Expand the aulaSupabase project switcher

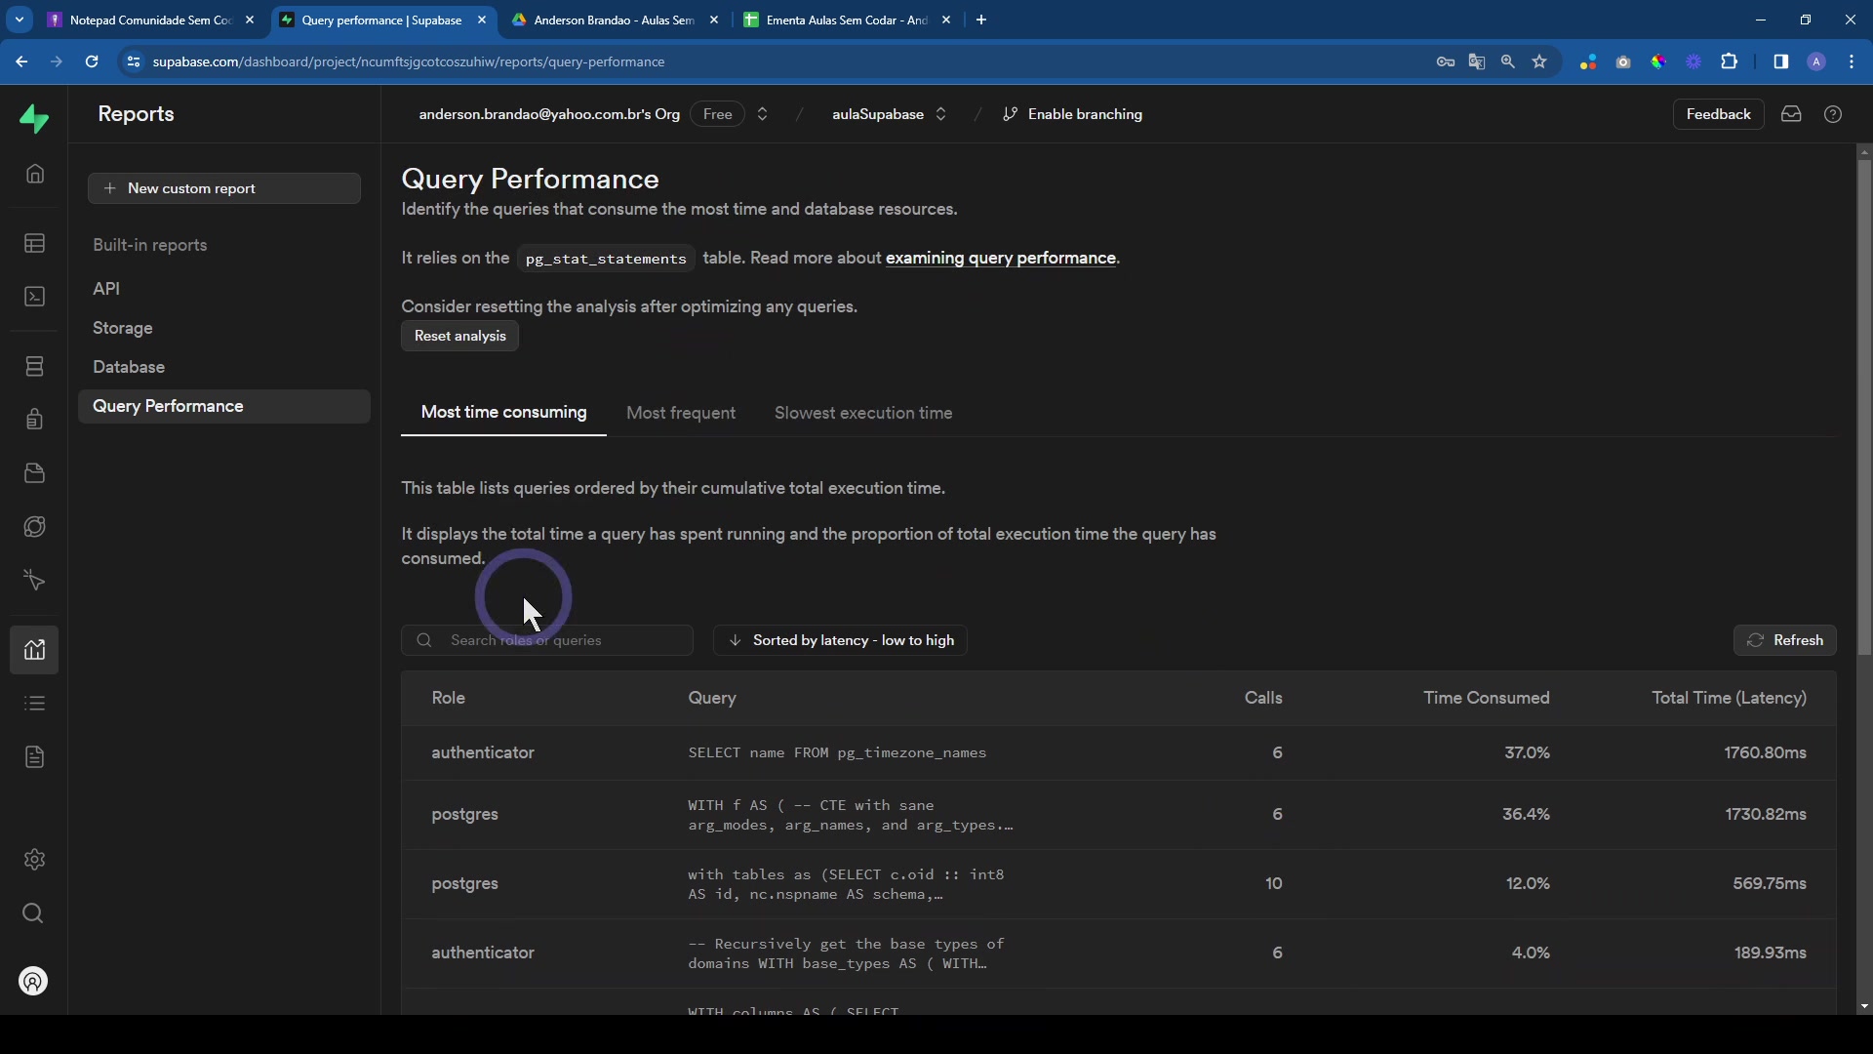pos(941,114)
